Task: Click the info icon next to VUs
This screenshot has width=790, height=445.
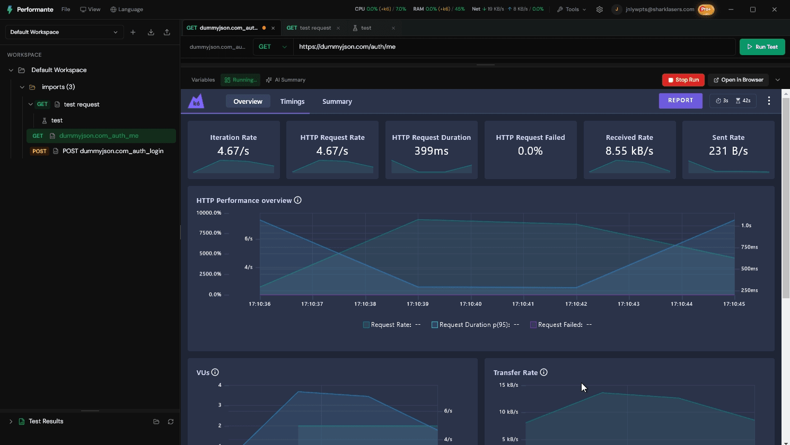Action: coord(215,372)
